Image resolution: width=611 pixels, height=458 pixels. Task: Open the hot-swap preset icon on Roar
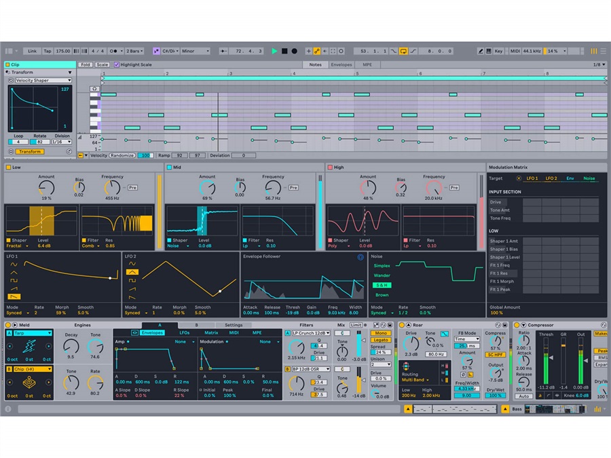pyautogui.click(x=498, y=325)
